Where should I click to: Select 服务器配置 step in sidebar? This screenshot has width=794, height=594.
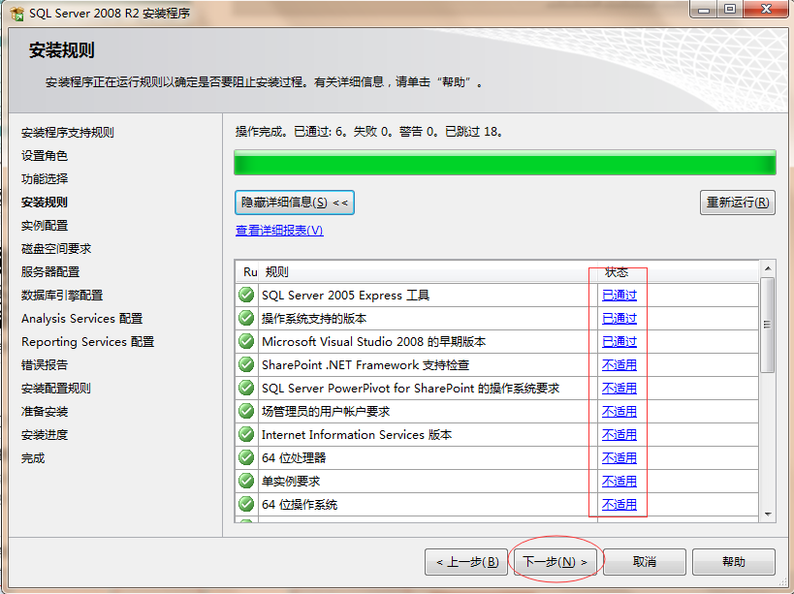[50, 271]
